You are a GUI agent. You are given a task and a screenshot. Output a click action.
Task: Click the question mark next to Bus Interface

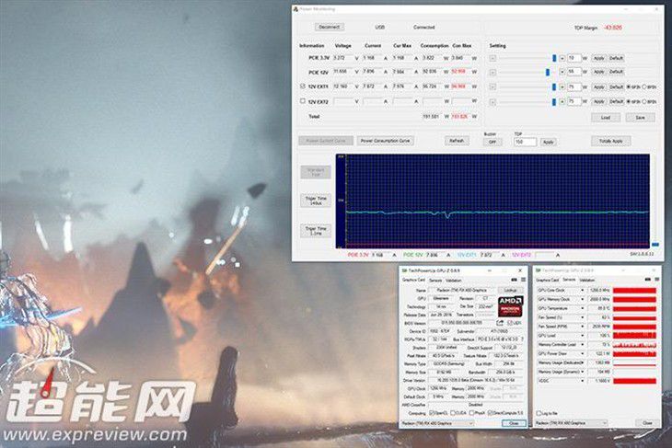tap(523, 339)
